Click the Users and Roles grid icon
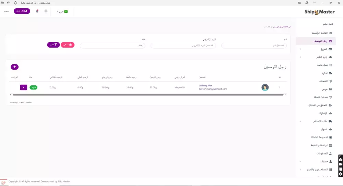Viewport: 343px width, 186px height. pyautogui.click(x=331, y=170)
